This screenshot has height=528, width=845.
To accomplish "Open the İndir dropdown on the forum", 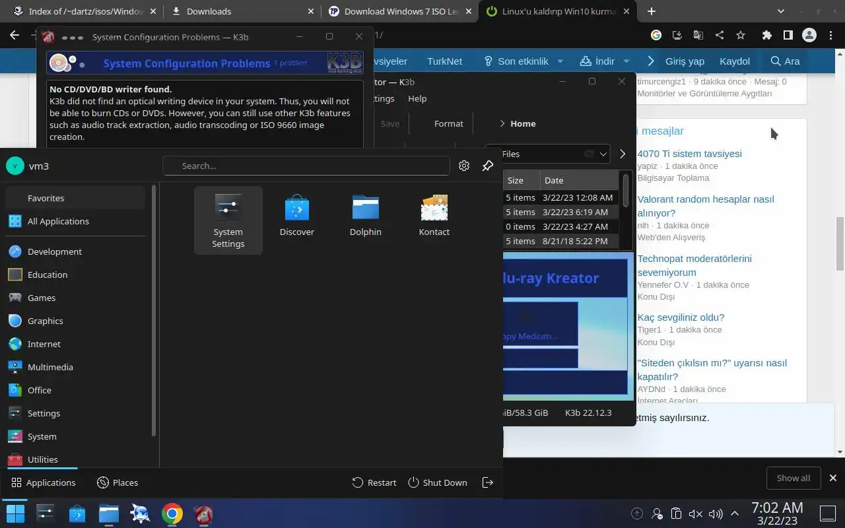I will tap(605, 61).
